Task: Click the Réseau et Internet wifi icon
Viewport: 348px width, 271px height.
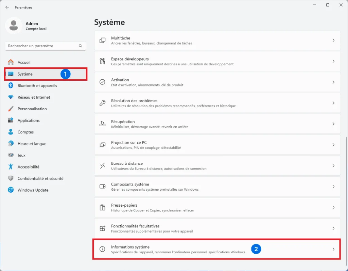Action: pos(11,97)
